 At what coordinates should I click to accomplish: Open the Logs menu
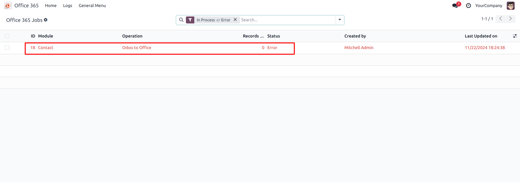pos(67,6)
